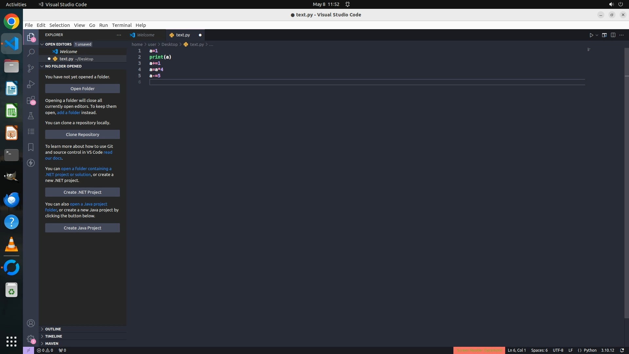Open the Search view in activity bar
Screen dimensions: 629x354
pos(31,52)
